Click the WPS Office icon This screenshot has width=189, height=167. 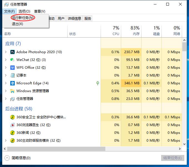tap(13, 68)
